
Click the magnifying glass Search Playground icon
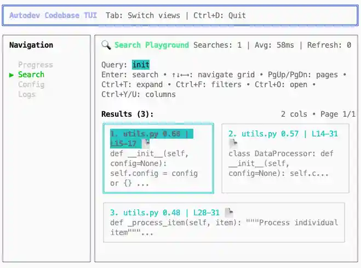click(106, 45)
